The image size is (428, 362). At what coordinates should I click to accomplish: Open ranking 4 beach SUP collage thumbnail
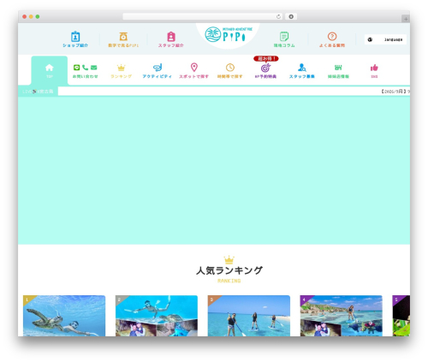pos(342,316)
